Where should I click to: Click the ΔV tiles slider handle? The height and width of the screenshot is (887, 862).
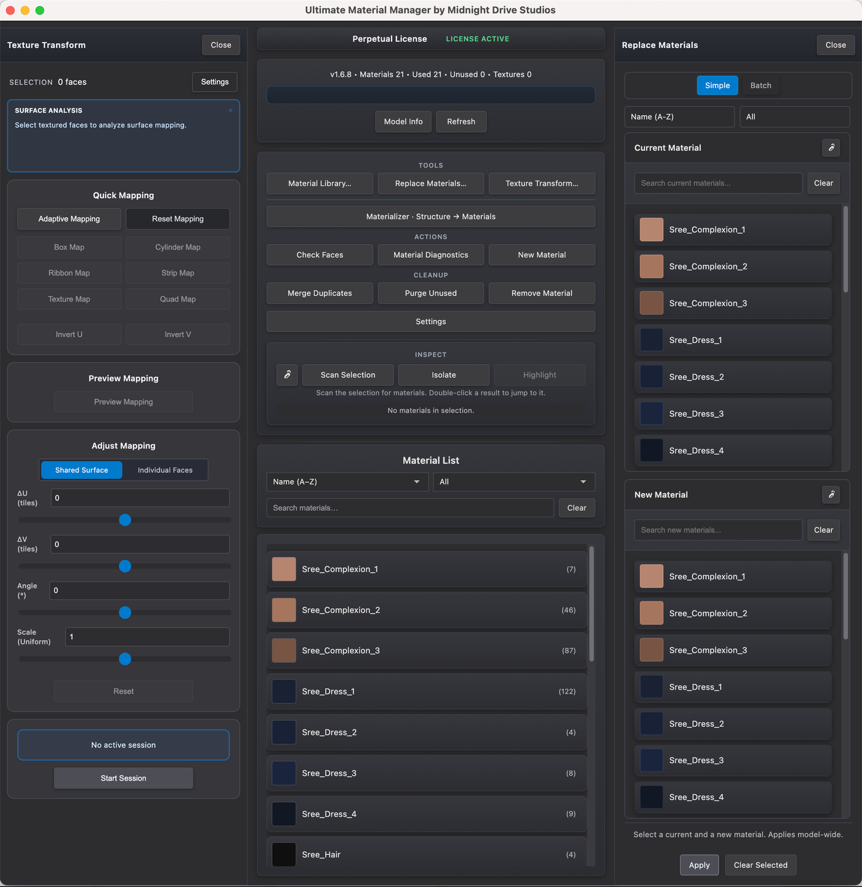coord(125,566)
